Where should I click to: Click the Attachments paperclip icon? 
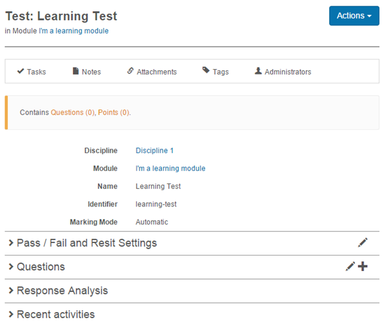click(130, 71)
